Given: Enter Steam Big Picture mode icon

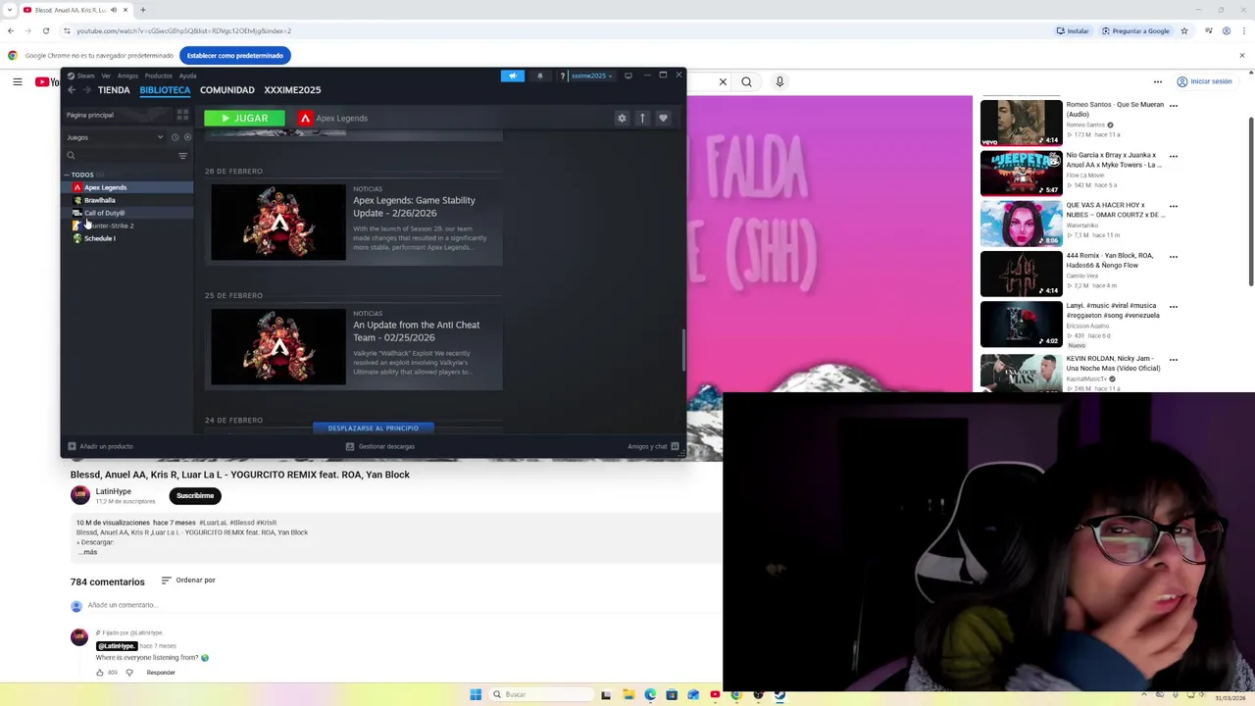Looking at the screenshot, I should click(x=628, y=76).
